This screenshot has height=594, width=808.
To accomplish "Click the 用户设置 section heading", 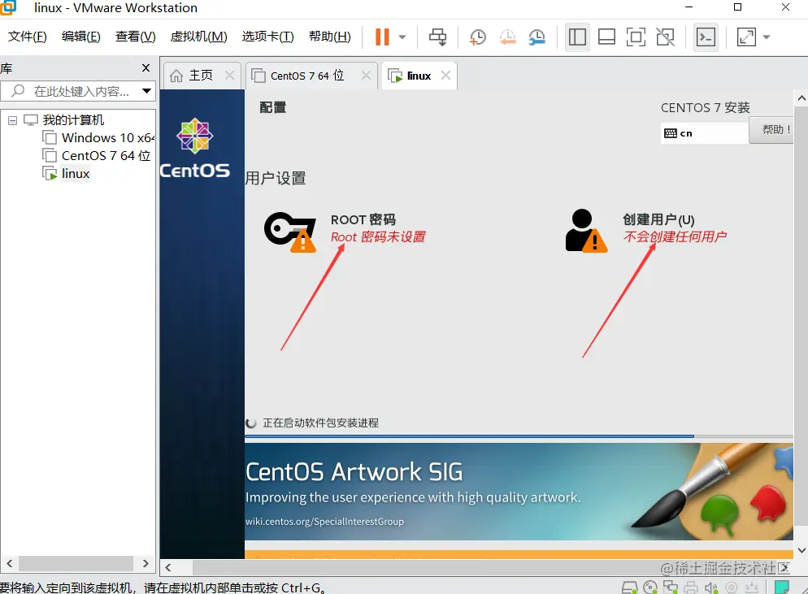I will [x=276, y=178].
